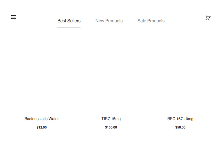Screen dimensions: 222x167
Task: Tap the three-line menu icon
Action: pos(14,17)
